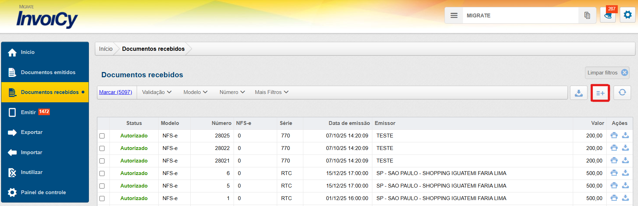Download document number 28022
Image resolution: width=638 pixels, height=206 pixels.
click(625, 148)
